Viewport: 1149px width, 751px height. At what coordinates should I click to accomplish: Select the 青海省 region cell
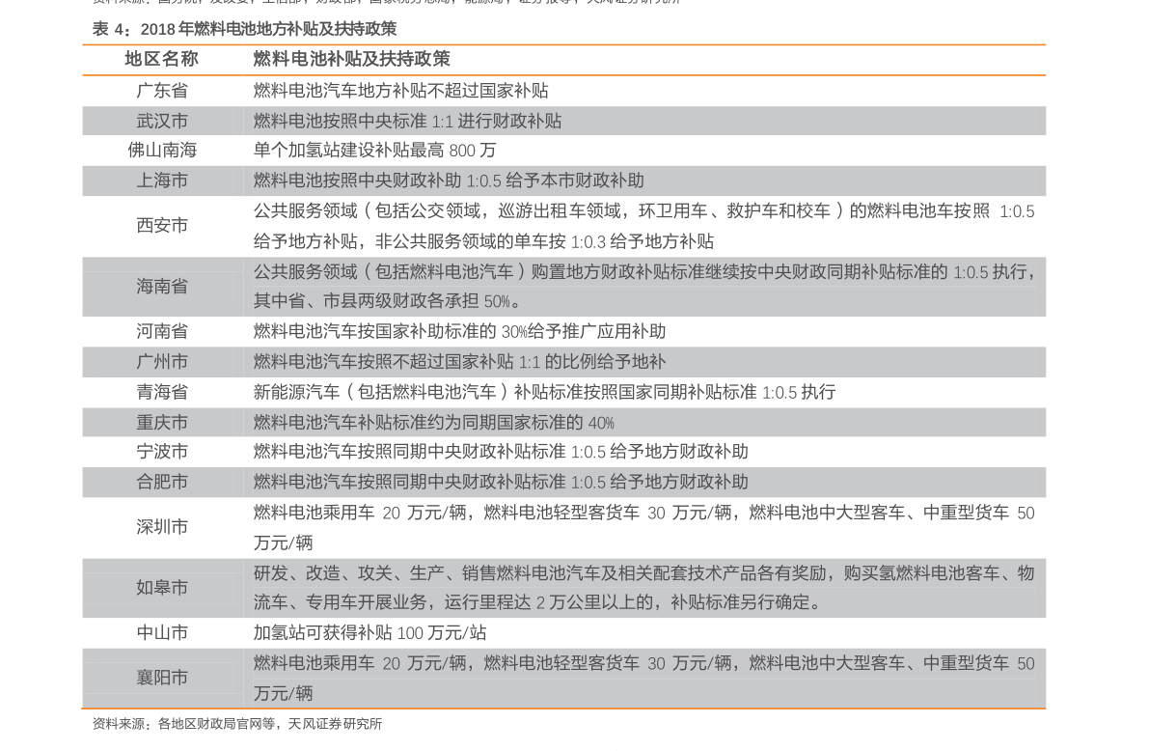point(162,392)
